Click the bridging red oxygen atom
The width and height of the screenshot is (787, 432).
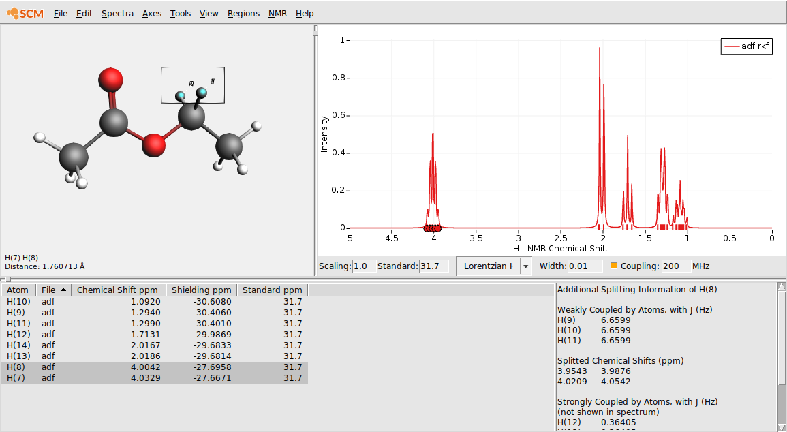[153, 146]
